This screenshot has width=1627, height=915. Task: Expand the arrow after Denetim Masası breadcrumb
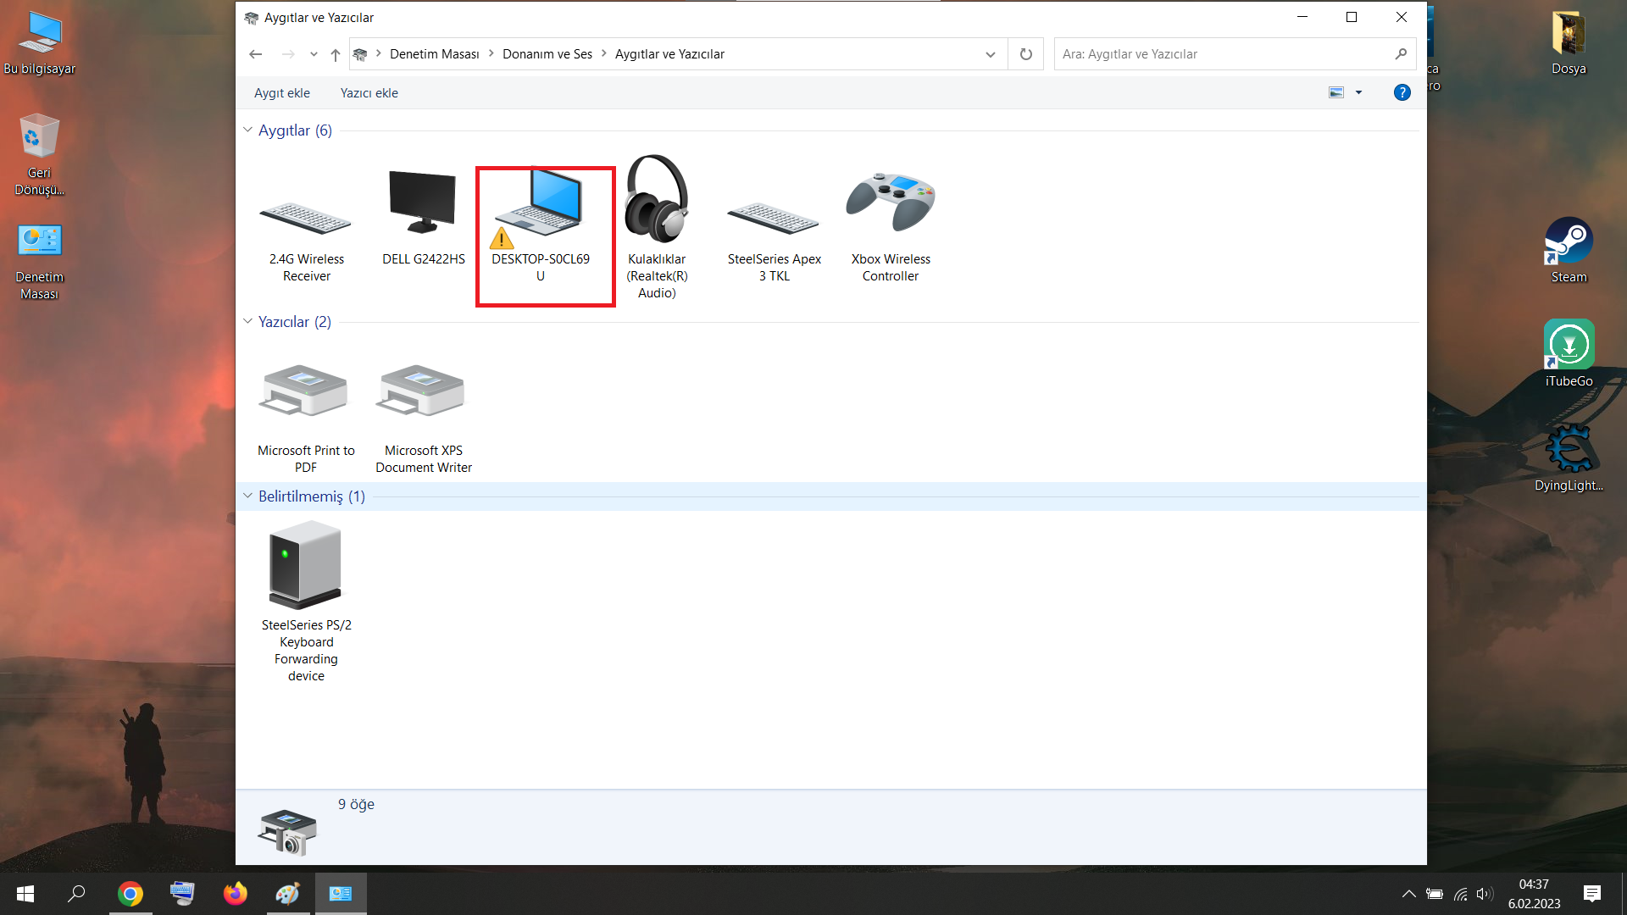tap(491, 53)
